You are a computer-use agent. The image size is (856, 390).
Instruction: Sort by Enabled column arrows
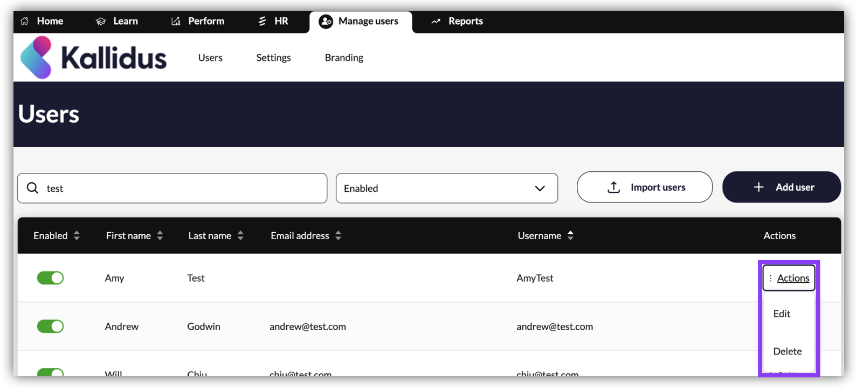click(77, 235)
